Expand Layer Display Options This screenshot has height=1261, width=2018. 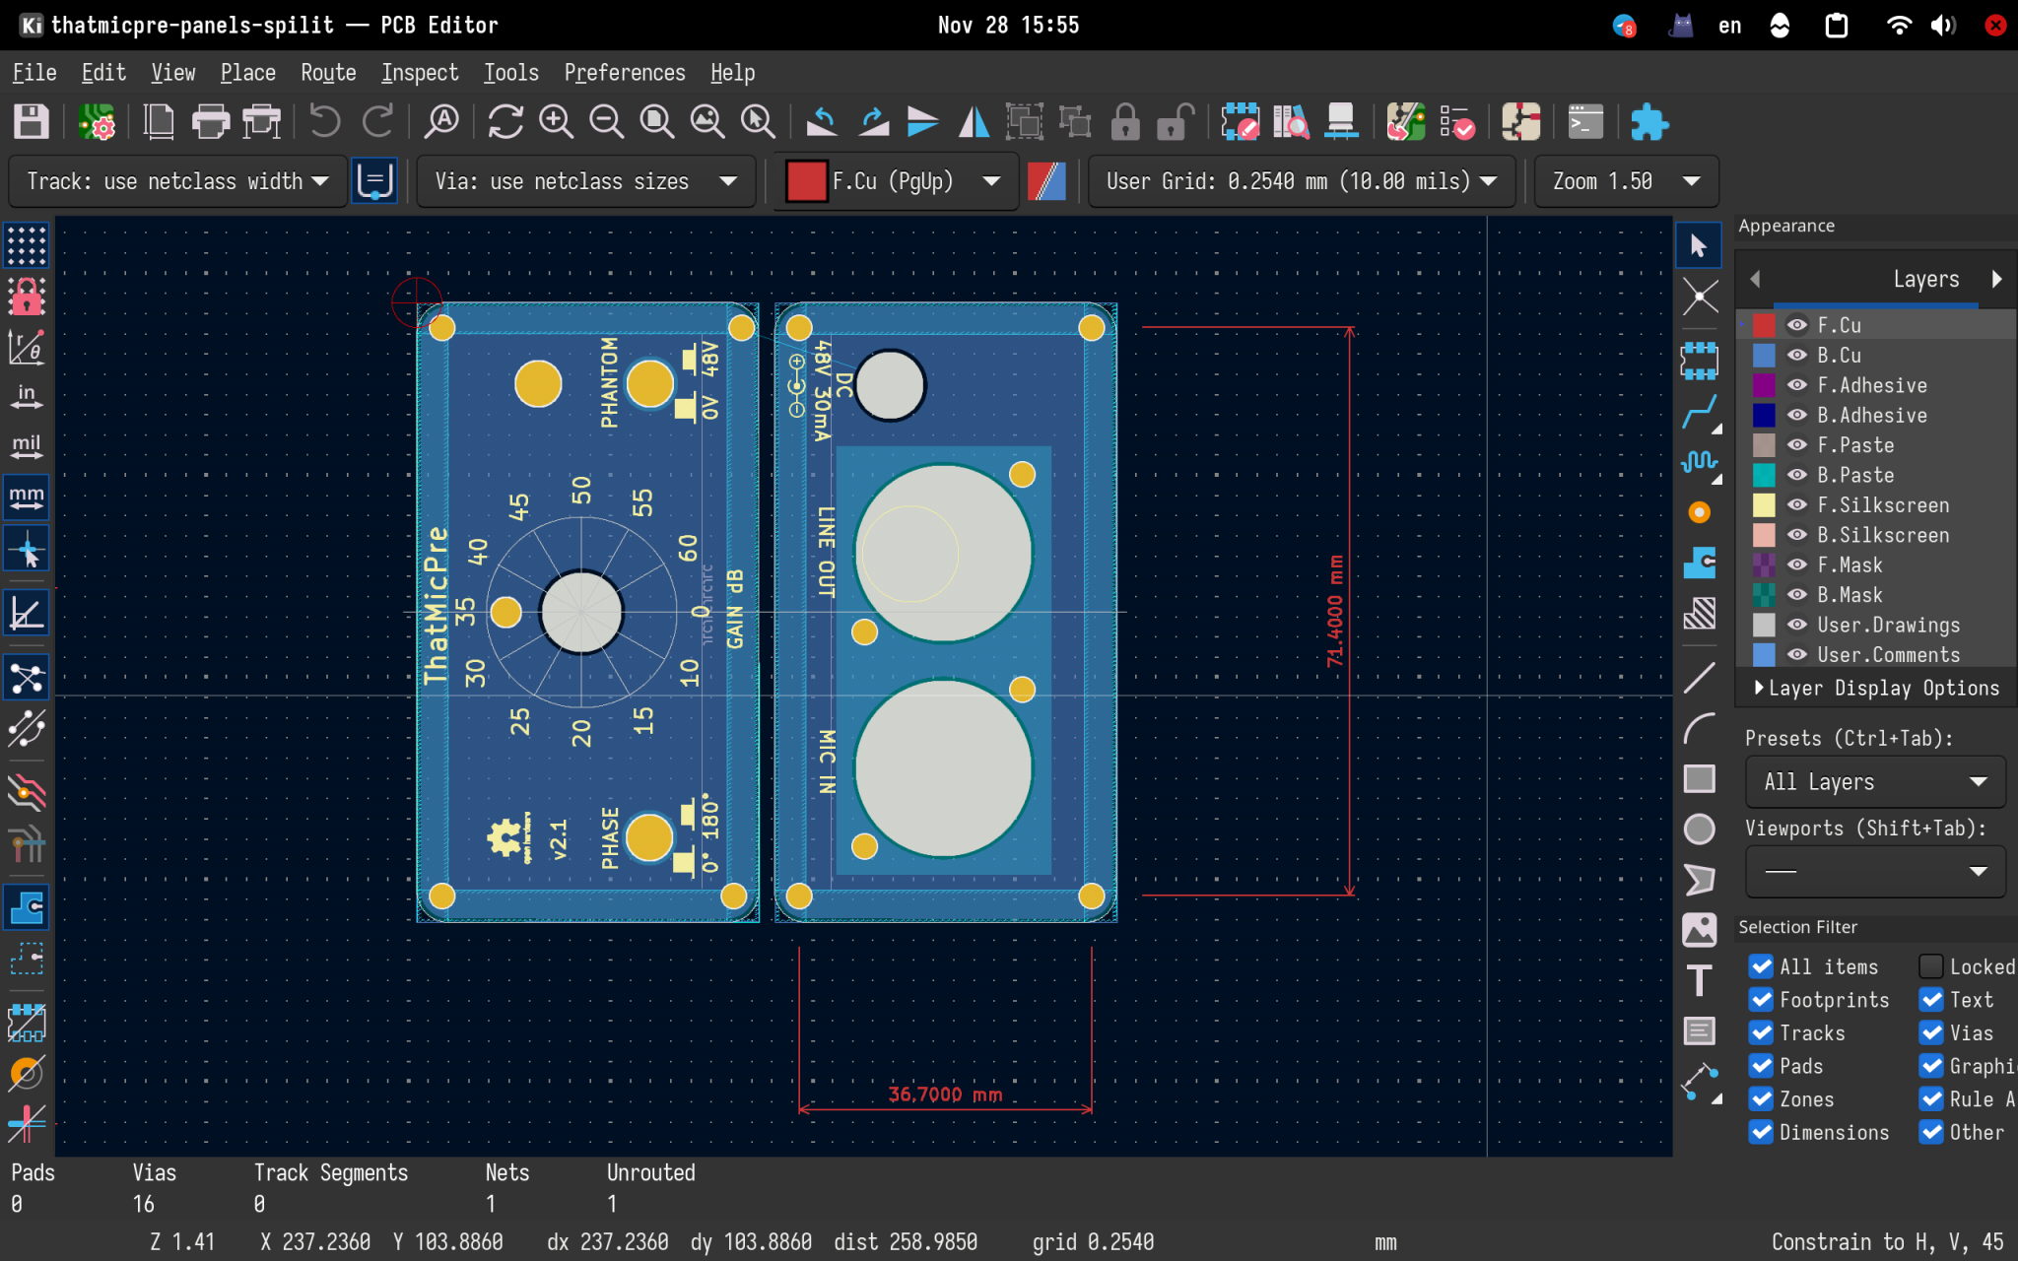1877,688
